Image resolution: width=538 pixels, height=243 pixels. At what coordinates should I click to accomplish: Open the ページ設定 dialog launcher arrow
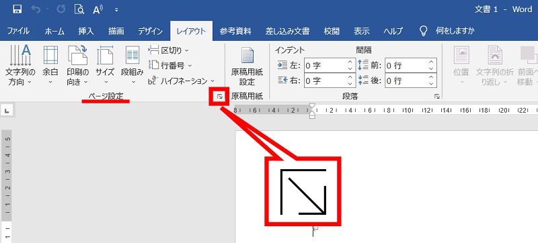[220, 97]
